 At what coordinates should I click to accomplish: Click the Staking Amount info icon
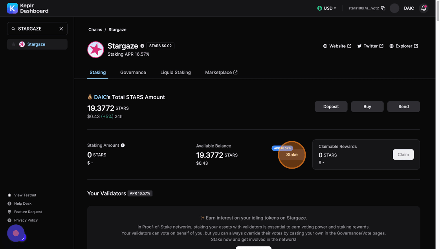[x=123, y=145]
